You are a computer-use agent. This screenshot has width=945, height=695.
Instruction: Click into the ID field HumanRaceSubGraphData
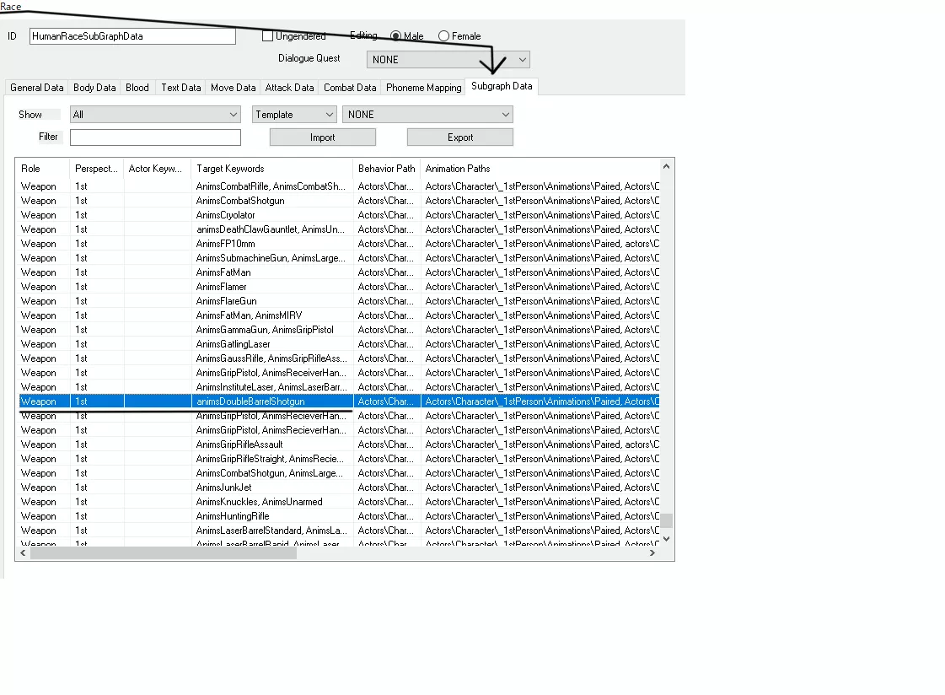(x=132, y=36)
